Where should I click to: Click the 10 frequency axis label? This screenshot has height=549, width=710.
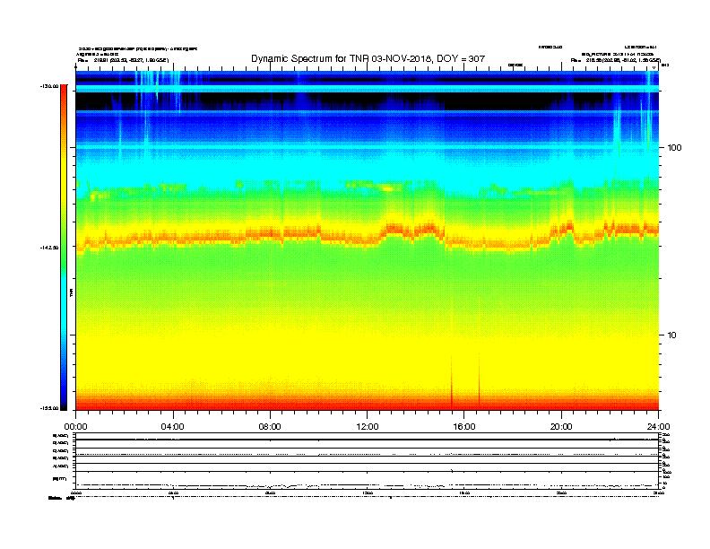click(x=672, y=335)
